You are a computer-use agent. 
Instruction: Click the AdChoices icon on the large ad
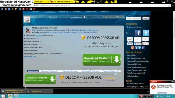pyautogui.click(x=122, y=35)
